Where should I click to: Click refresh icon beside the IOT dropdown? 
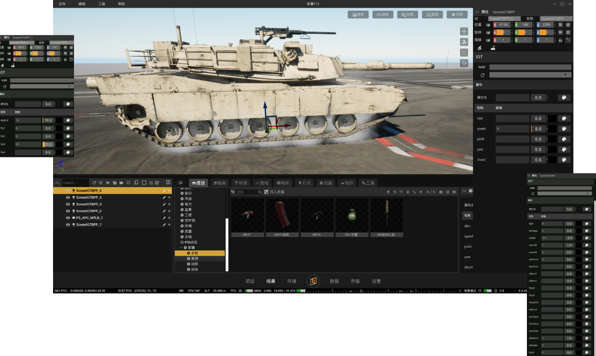482,75
